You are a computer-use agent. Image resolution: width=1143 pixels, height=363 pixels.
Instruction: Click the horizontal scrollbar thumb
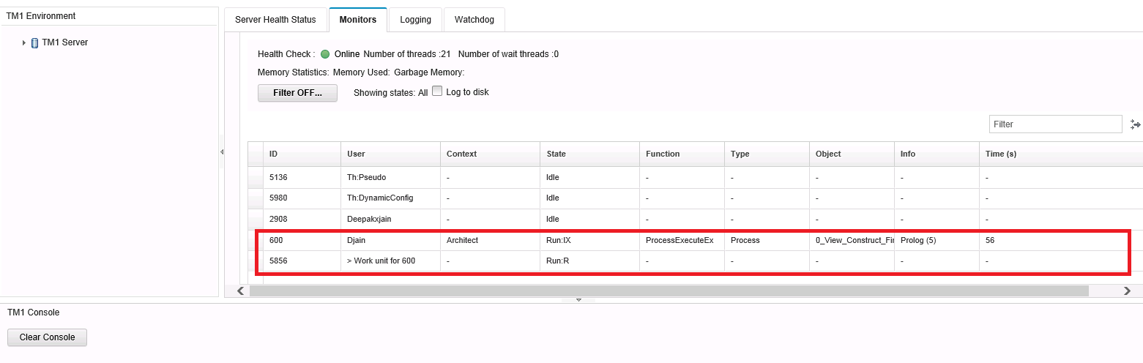coord(669,291)
